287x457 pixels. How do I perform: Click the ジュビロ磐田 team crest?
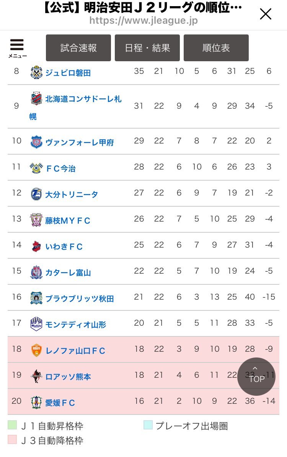click(x=36, y=72)
